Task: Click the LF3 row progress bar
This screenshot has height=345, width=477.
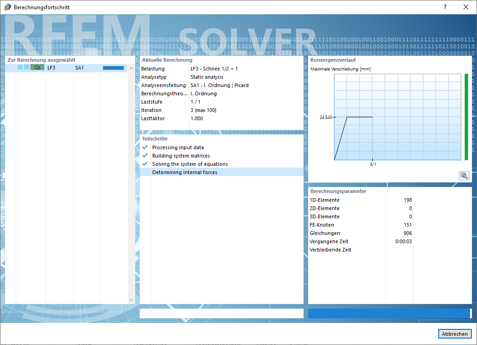Action: coord(113,68)
